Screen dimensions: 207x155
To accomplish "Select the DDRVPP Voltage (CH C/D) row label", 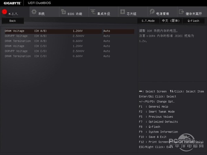I will point(26,51).
